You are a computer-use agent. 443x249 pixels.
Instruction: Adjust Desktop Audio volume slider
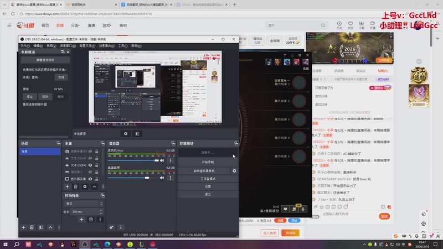click(x=133, y=178)
